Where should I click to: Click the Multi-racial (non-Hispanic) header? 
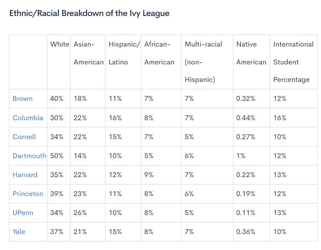pyautogui.click(x=203, y=62)
